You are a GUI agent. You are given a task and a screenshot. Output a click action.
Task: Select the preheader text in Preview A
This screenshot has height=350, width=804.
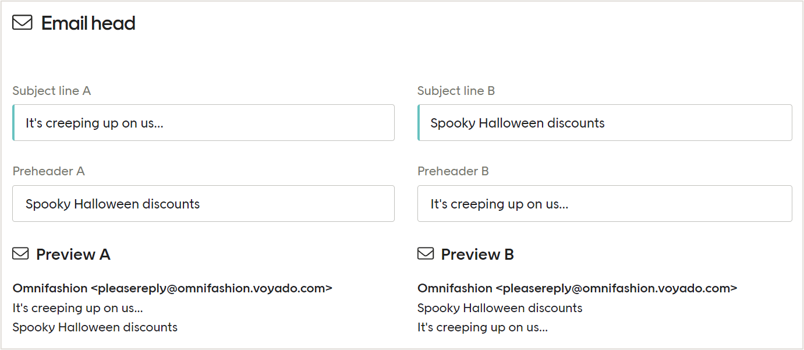[x=95, y=327]
